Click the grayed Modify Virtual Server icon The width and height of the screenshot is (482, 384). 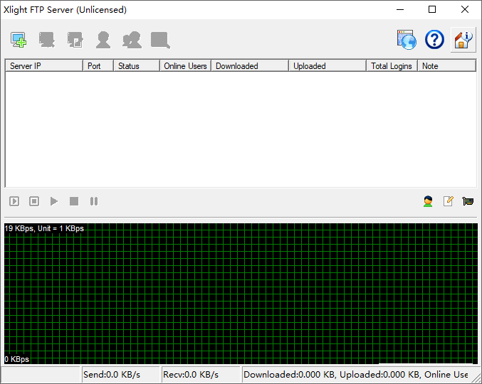75,40
